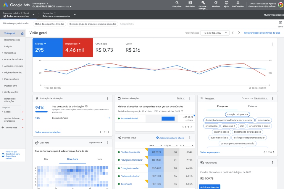Open Todas as pesquisas link

(210, 152)
